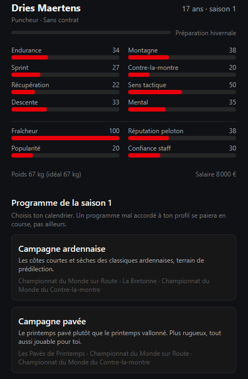
Task: Click the Programme de la saison 1 heading
Action: click(x=62, y=203)
